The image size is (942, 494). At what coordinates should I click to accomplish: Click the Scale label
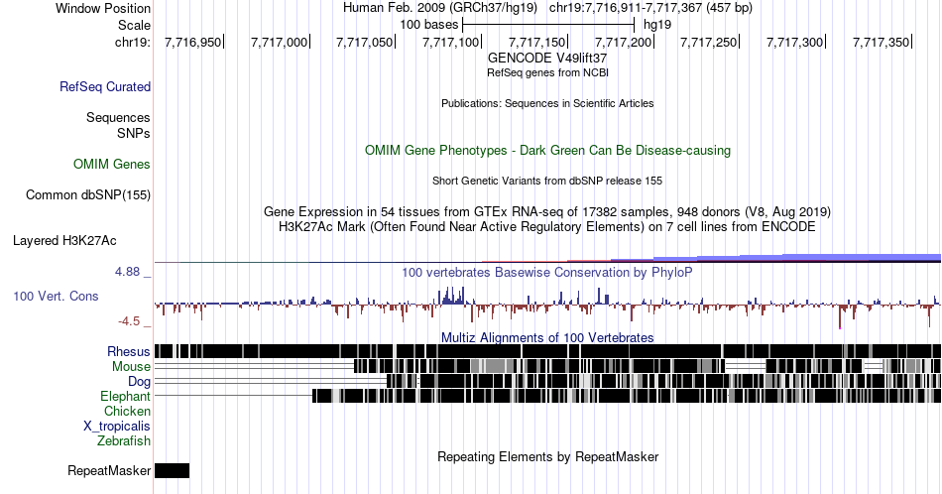pos(135,25)
